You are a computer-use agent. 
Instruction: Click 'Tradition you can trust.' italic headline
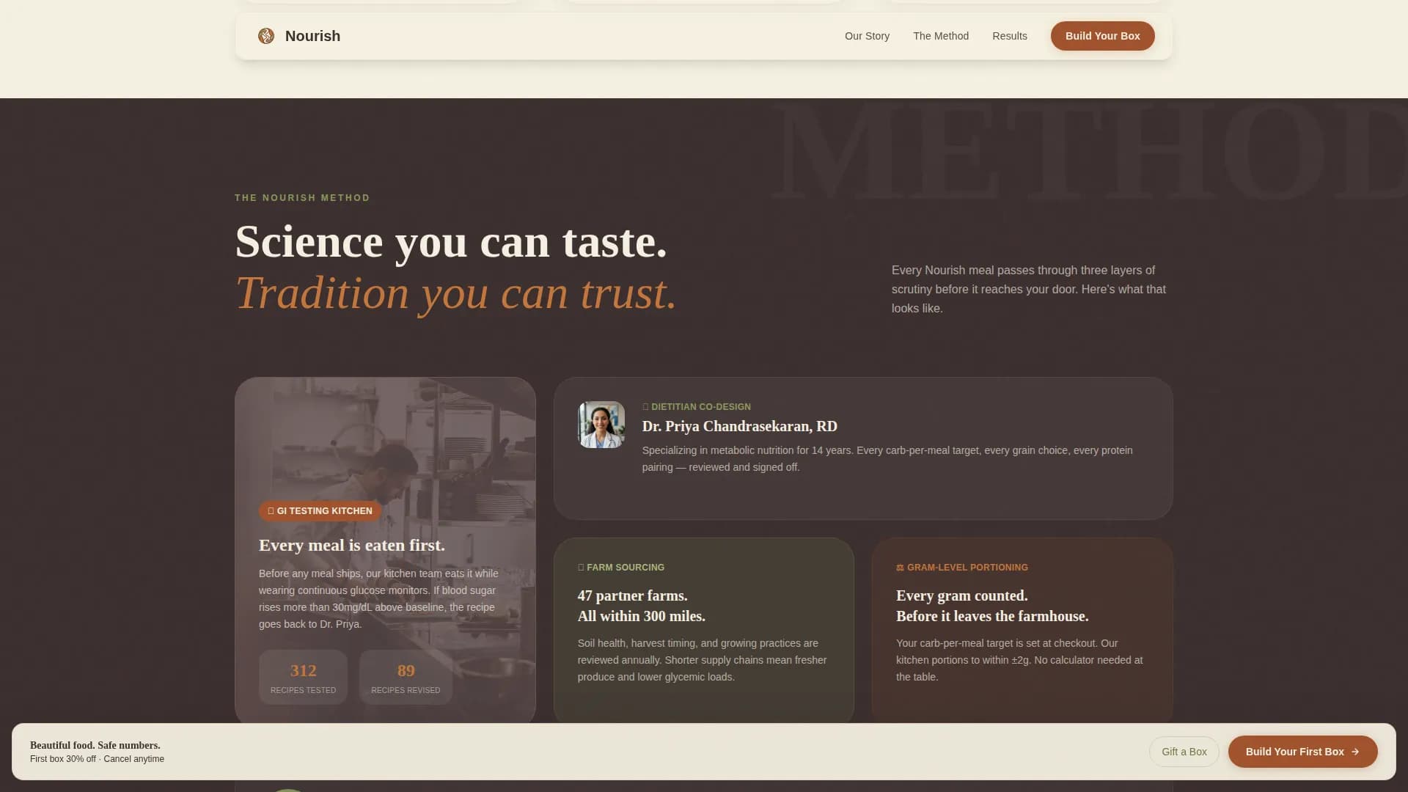[455, 293]
